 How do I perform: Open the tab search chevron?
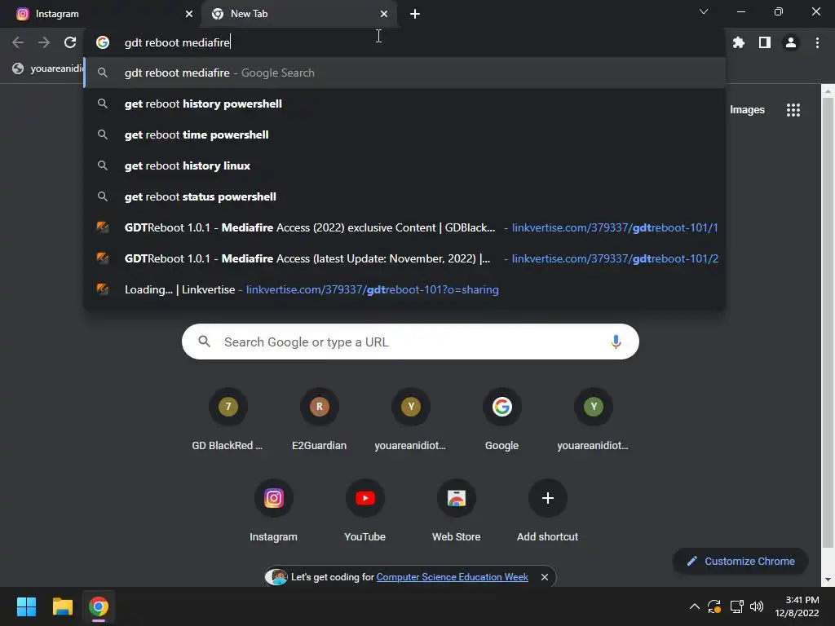[704, 11]
